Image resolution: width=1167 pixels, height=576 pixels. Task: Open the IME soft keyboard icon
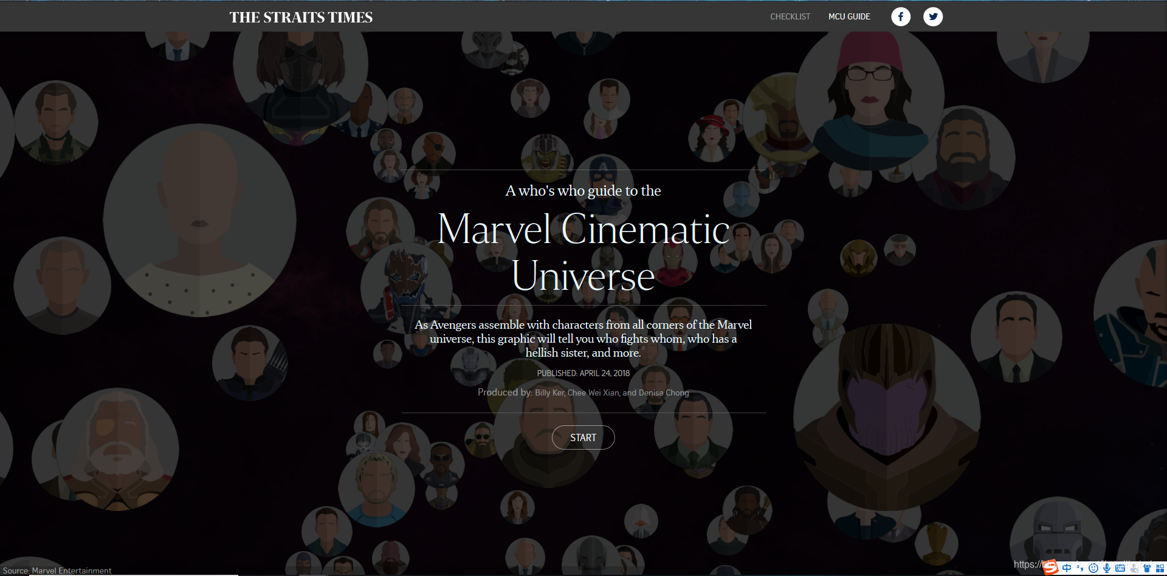click(x=1120, y=568)
